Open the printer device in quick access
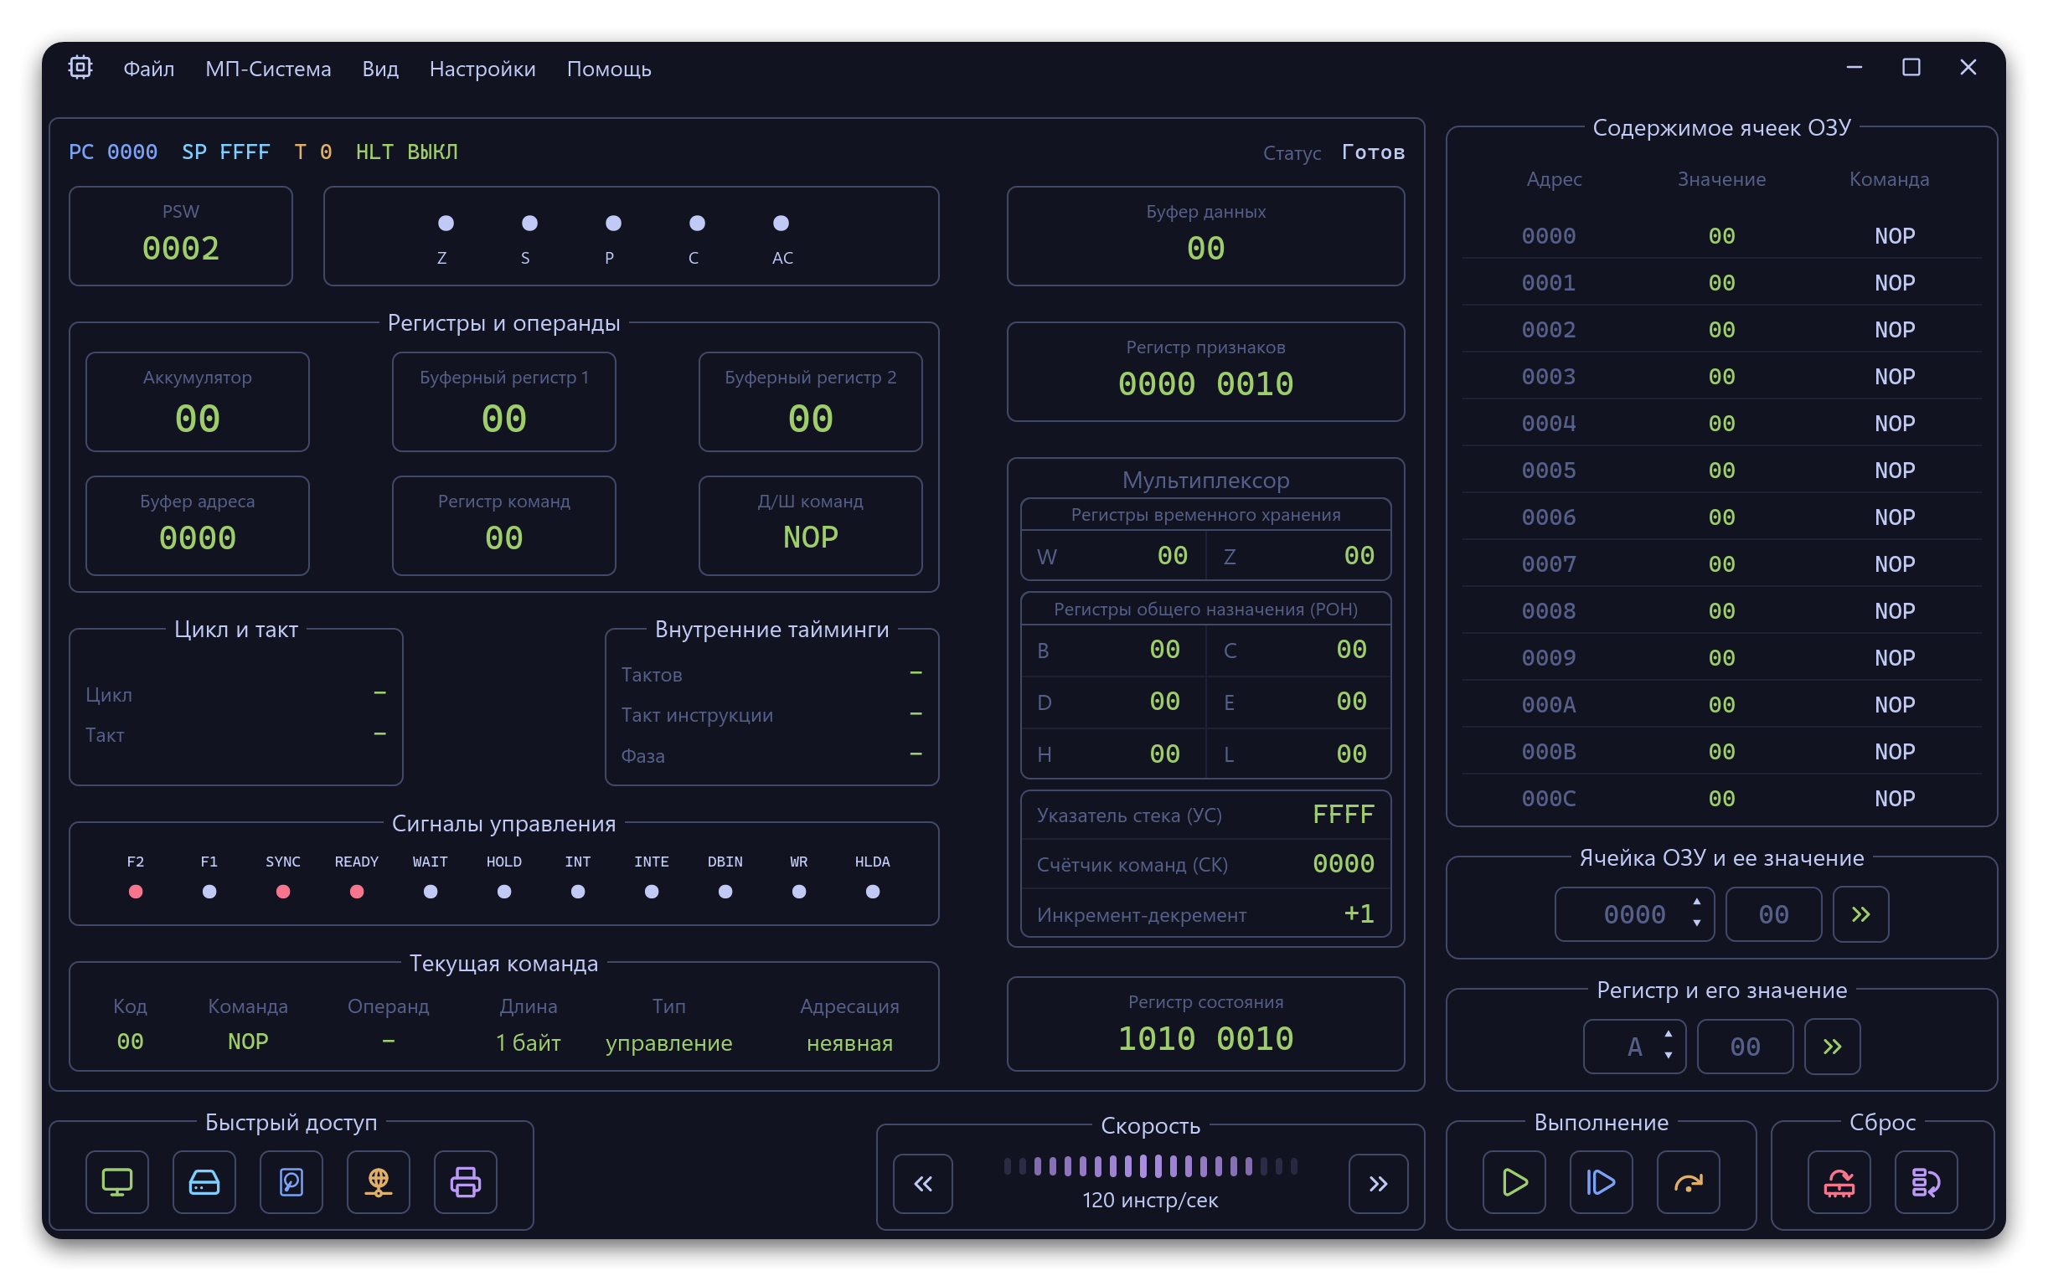The width and height of the screenshot is (2048, 1281). click(465, 1182)
